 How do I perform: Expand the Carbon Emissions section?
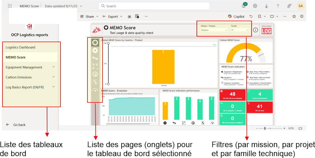click(54, 77)
